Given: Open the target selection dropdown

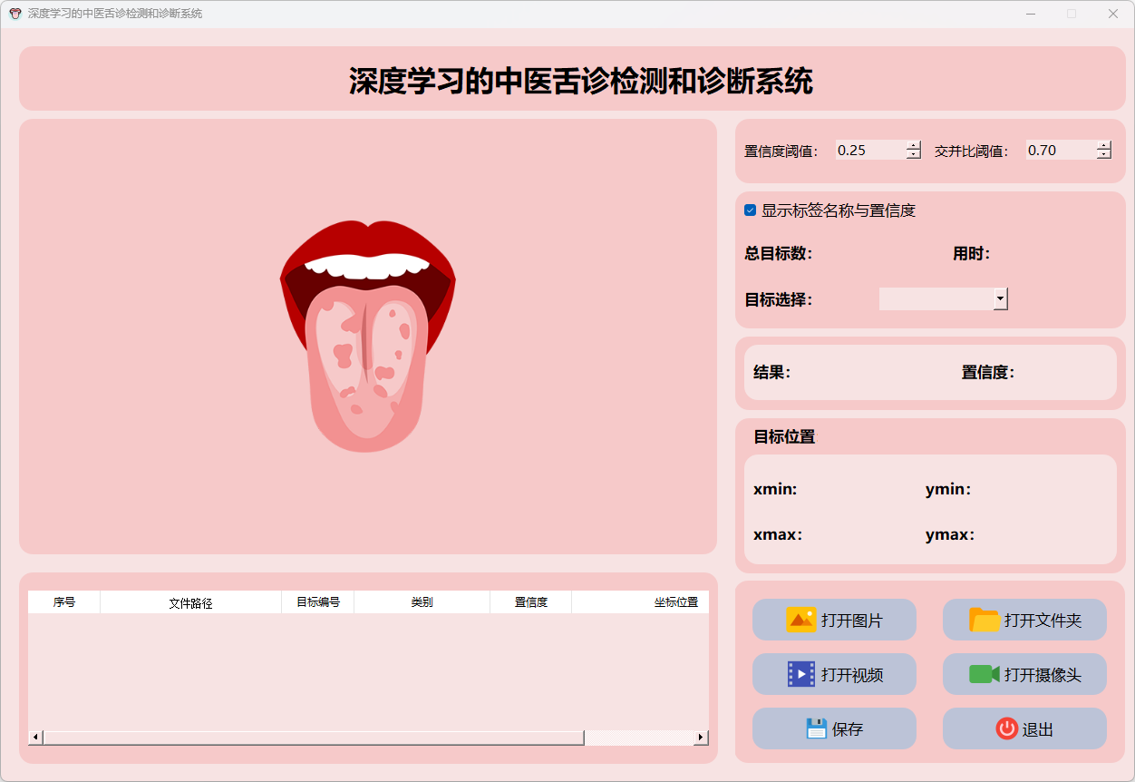Looking at the screenshot, I should click(x=1000, y=298).
